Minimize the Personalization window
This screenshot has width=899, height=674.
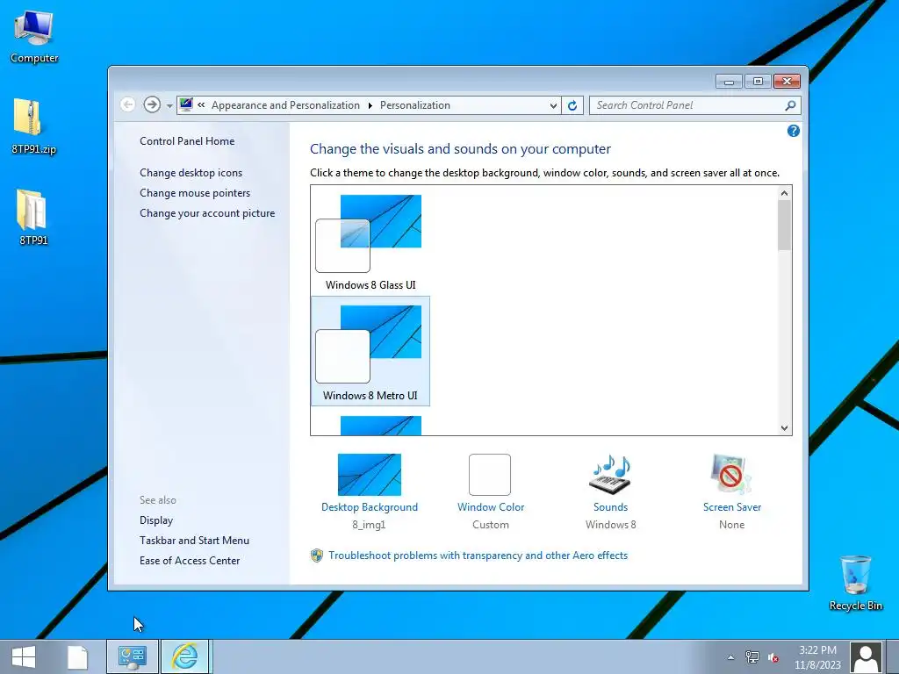click(x=729, y=82)
